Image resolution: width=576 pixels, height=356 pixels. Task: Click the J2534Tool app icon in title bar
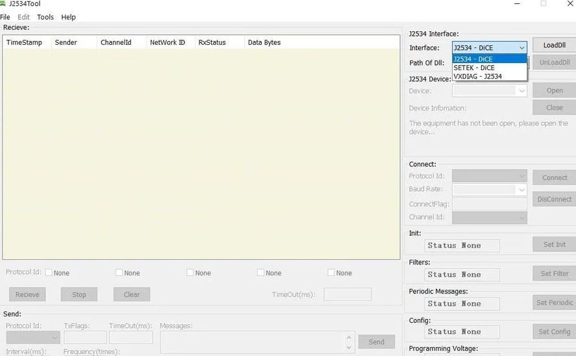click(x=3, y=4)
